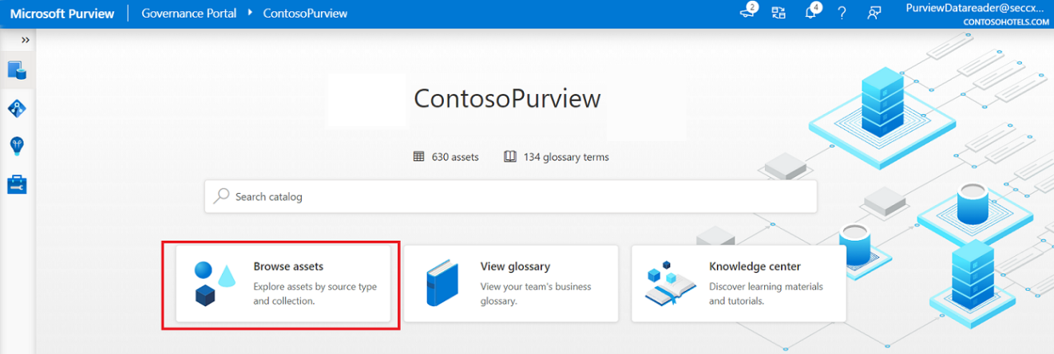Click the assets table grid icon
Viewport: 1054px width, 354px height.
(419, 157)
